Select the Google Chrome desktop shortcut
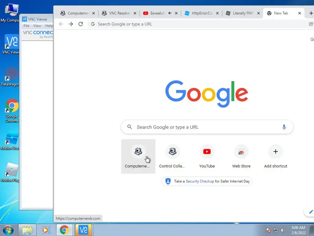Image resolution: width=314 pixels, height=236 pixels. click(12, 111)
